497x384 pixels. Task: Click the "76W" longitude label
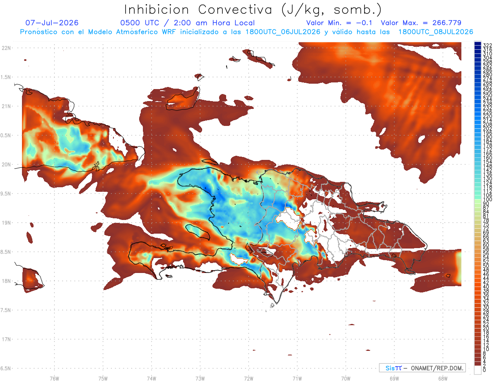pyautogui.click(x=54, y=378)
